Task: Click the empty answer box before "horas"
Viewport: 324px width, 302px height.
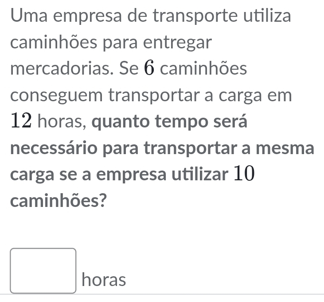Action: click(43, 270)
